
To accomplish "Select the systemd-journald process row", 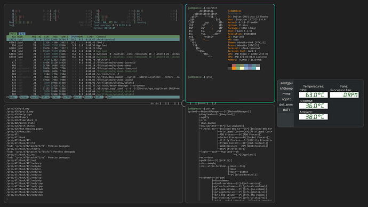I will pyautogui.click(x=93, y=62).
